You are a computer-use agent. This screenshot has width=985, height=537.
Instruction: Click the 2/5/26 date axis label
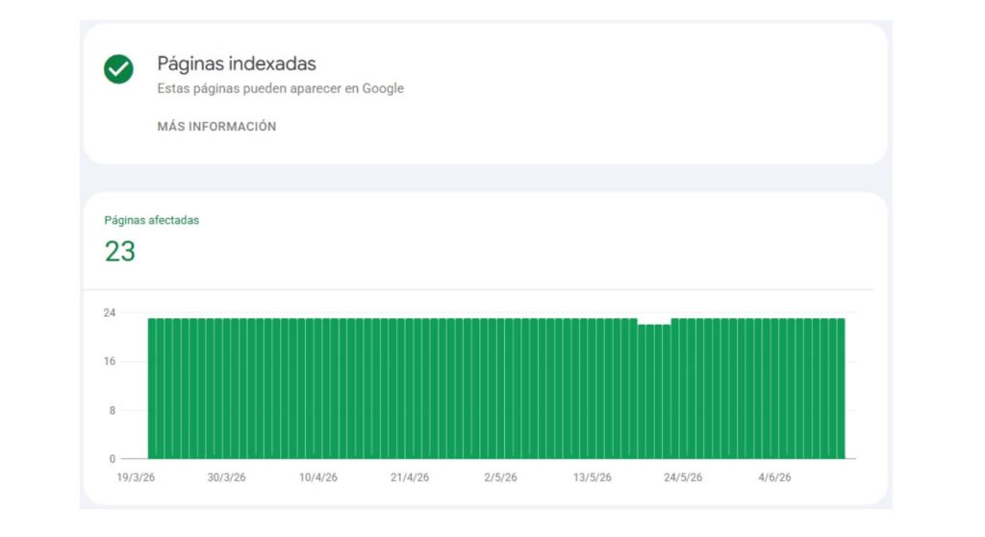(500, 477)
